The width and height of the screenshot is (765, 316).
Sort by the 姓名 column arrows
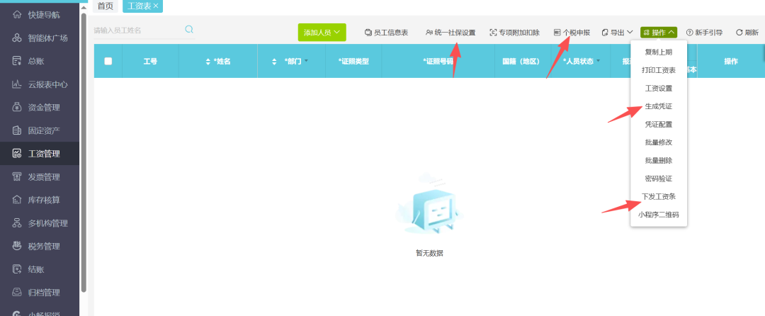click(x=208, y=62)
